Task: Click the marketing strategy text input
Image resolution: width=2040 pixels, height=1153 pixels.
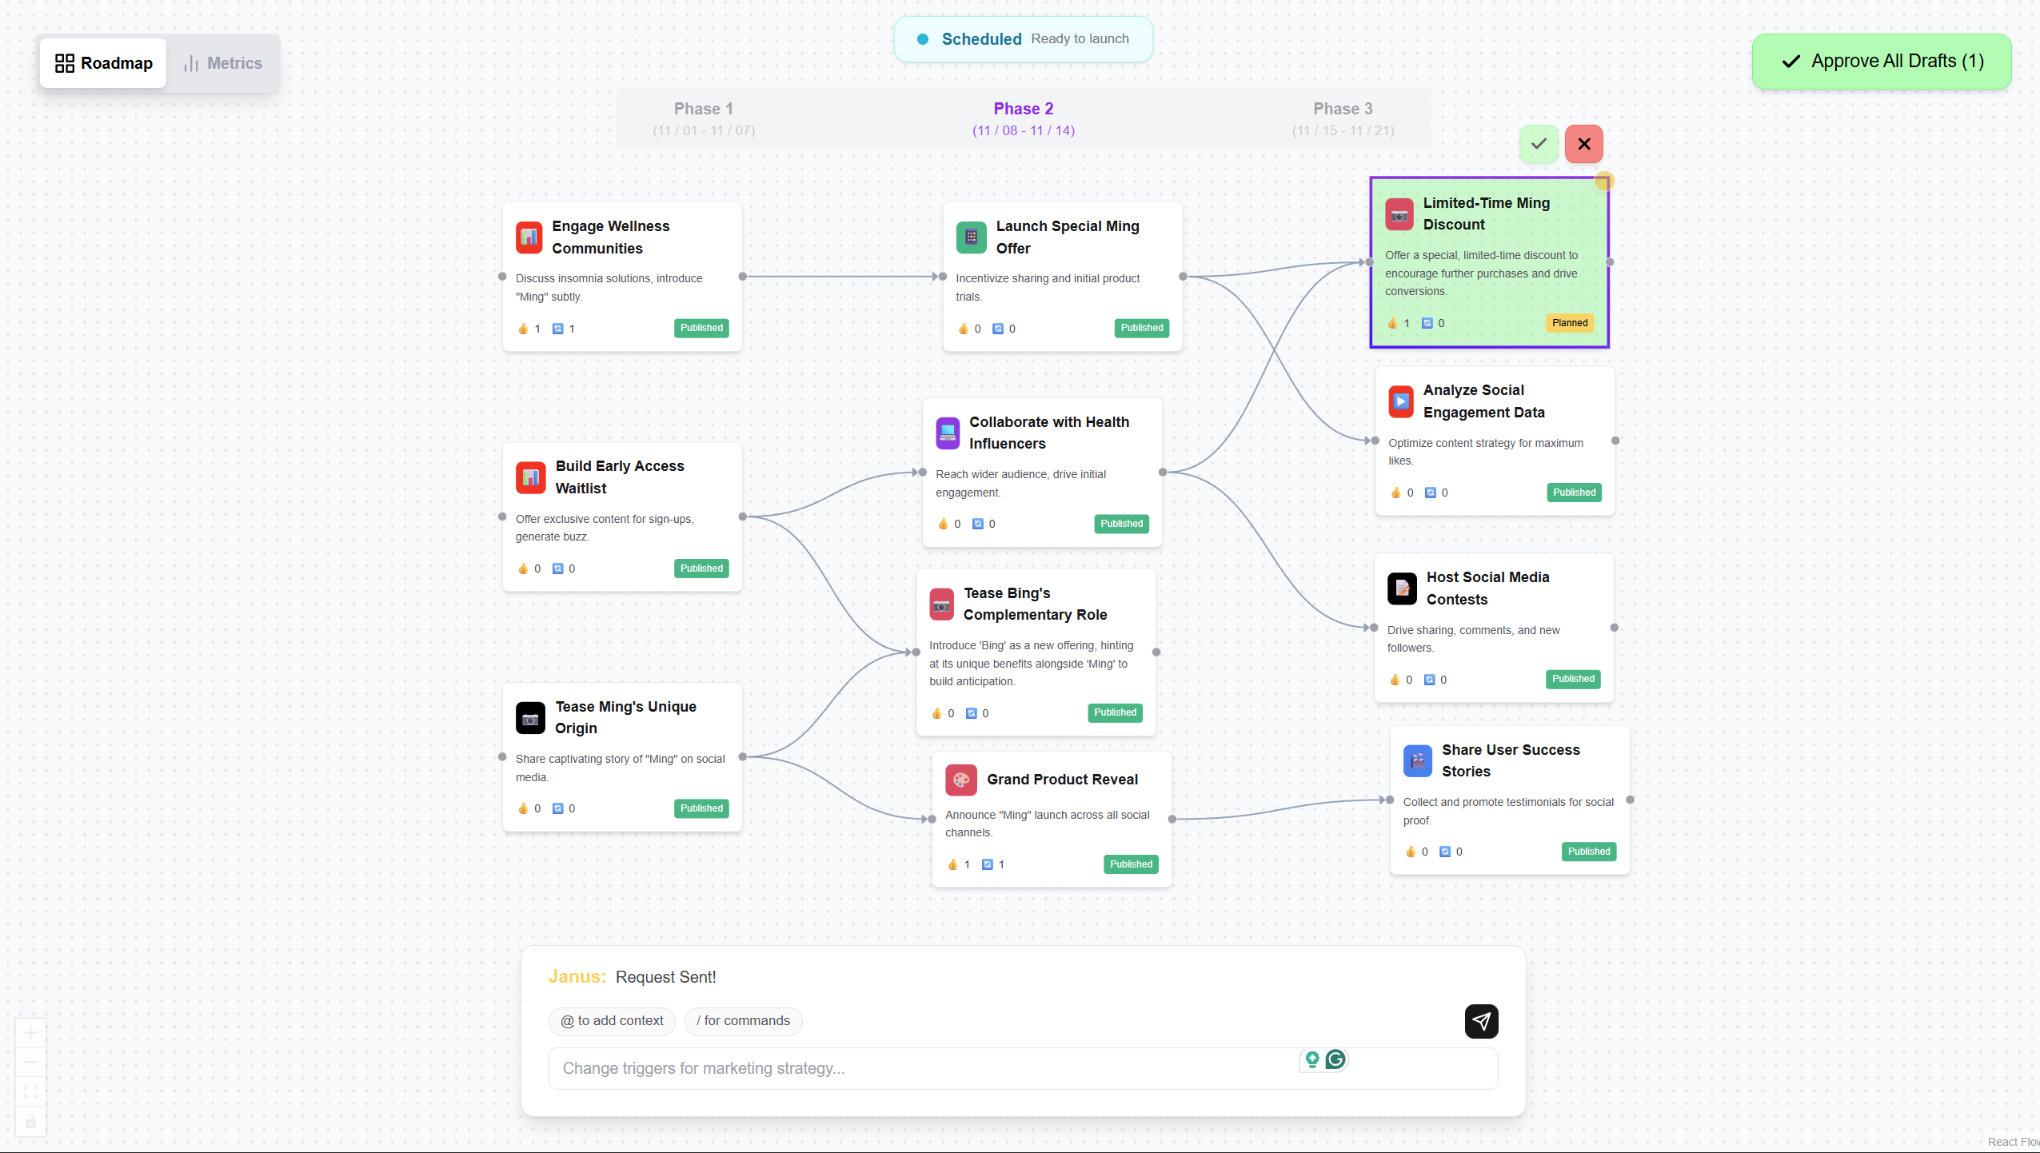Action: (x=920, y=1068)
